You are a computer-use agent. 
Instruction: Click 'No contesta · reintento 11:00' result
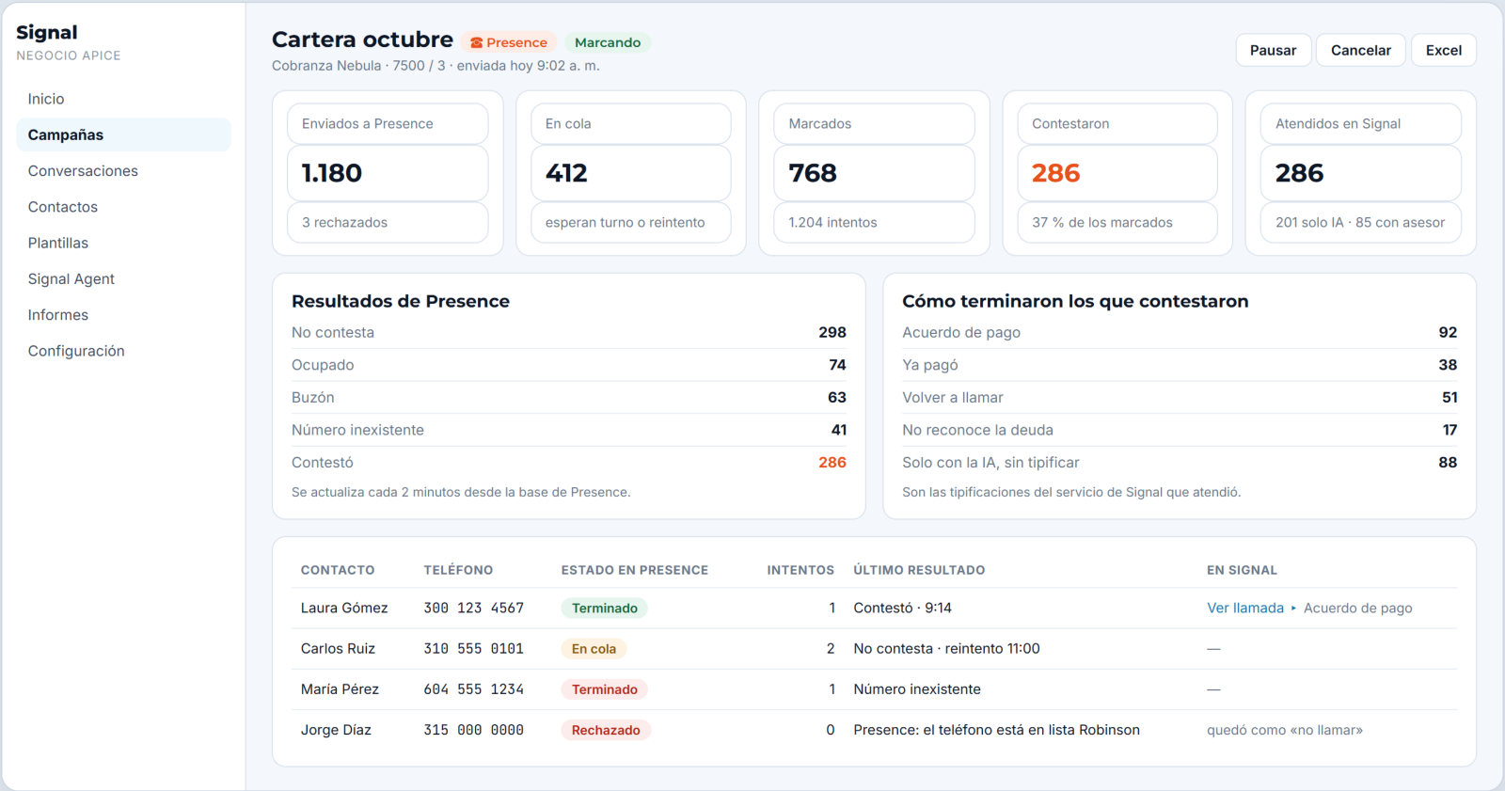tap(946, 648)
